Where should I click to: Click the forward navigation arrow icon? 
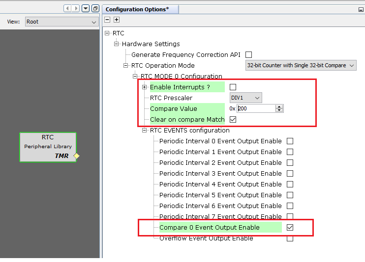(76, 9)
